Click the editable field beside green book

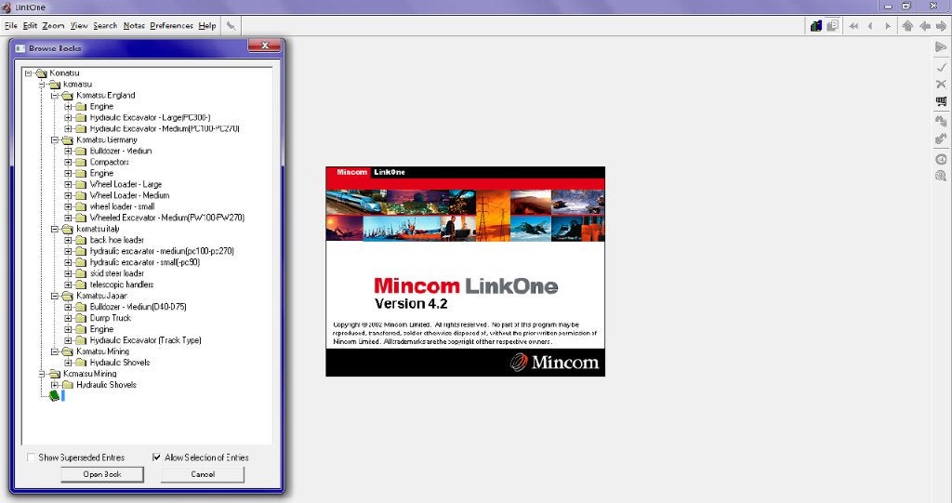pyautogui.click(x=63, y=396)
